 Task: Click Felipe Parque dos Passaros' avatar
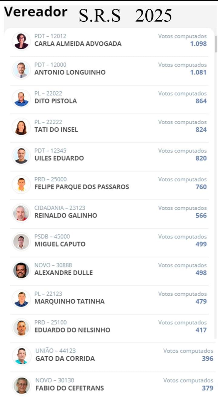coord(21,184)
